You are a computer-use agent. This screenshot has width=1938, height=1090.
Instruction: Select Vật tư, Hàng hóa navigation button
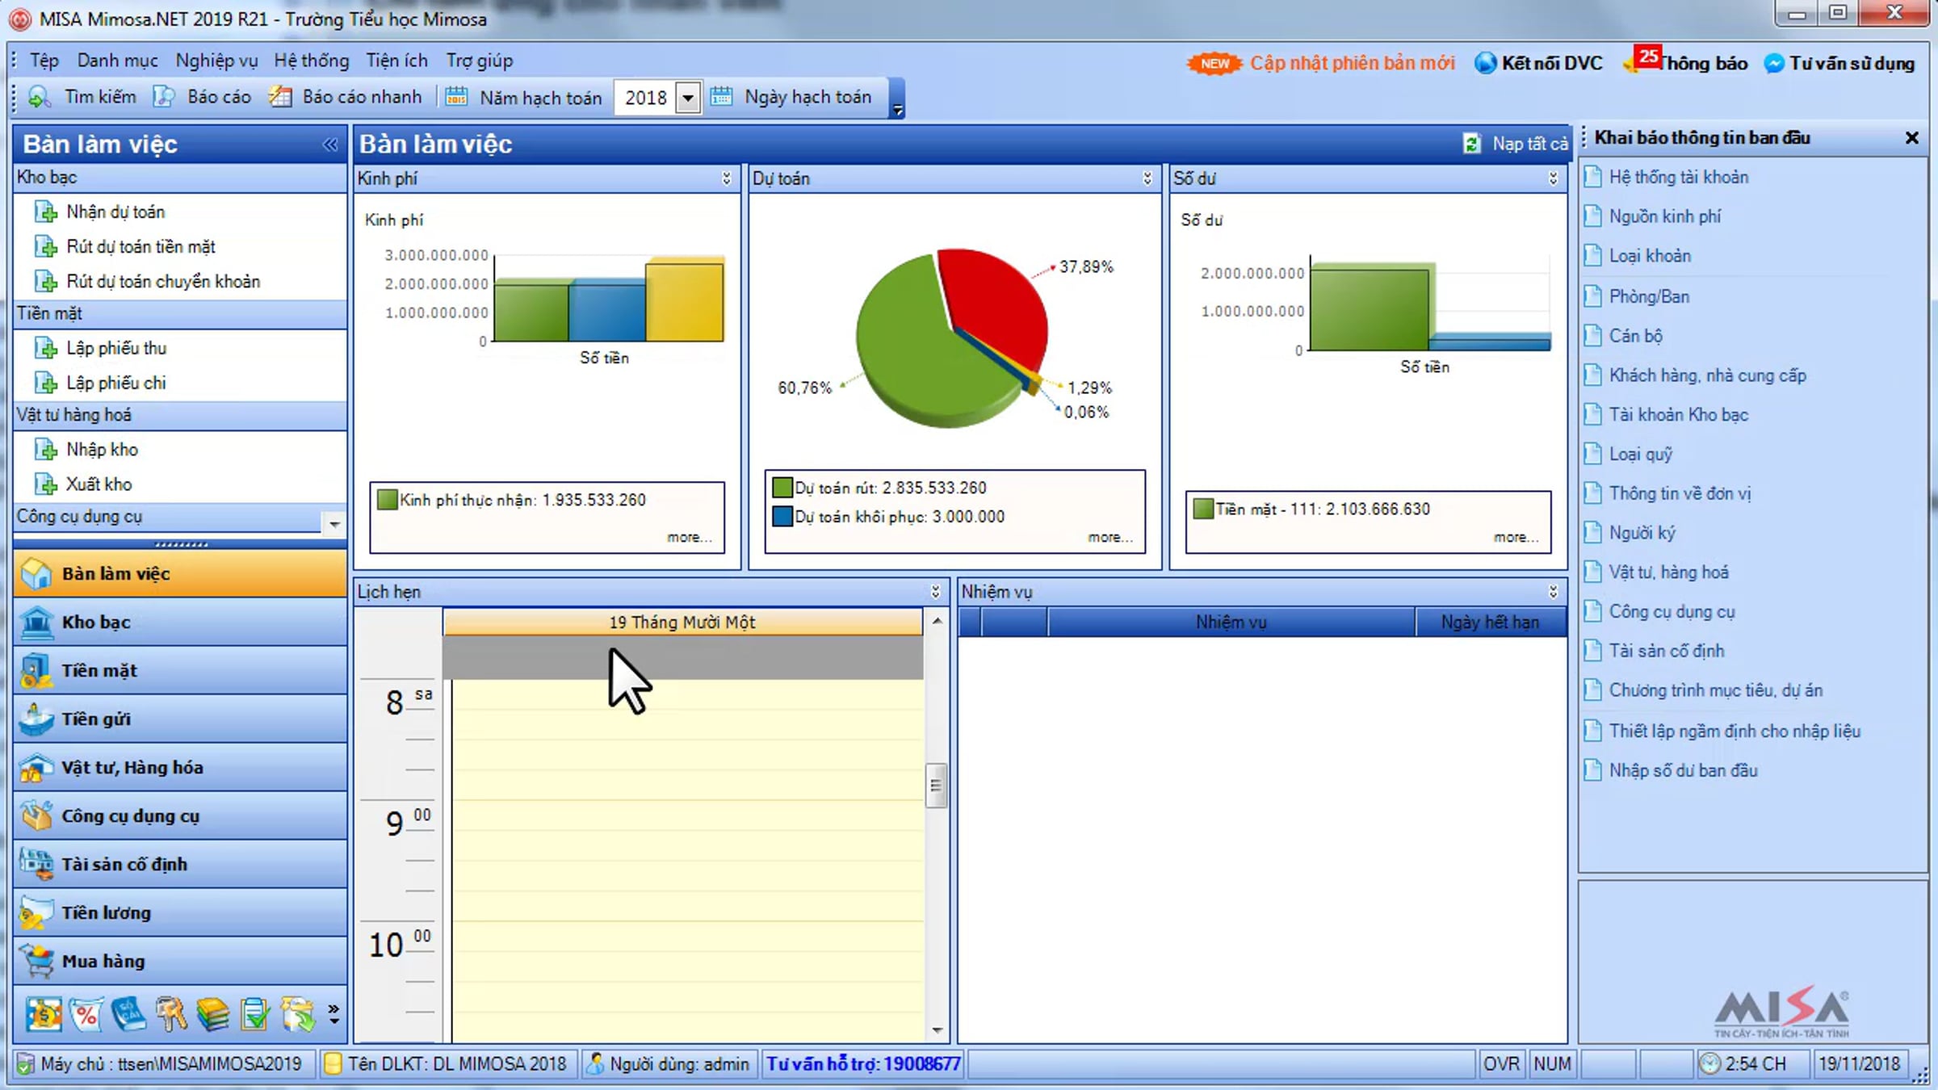click(x=181, y=768)
